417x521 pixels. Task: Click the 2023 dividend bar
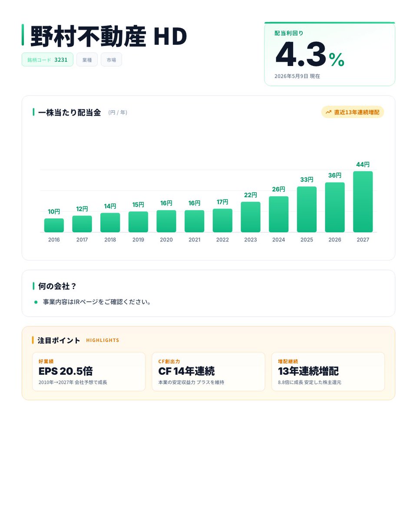(251, 217)
